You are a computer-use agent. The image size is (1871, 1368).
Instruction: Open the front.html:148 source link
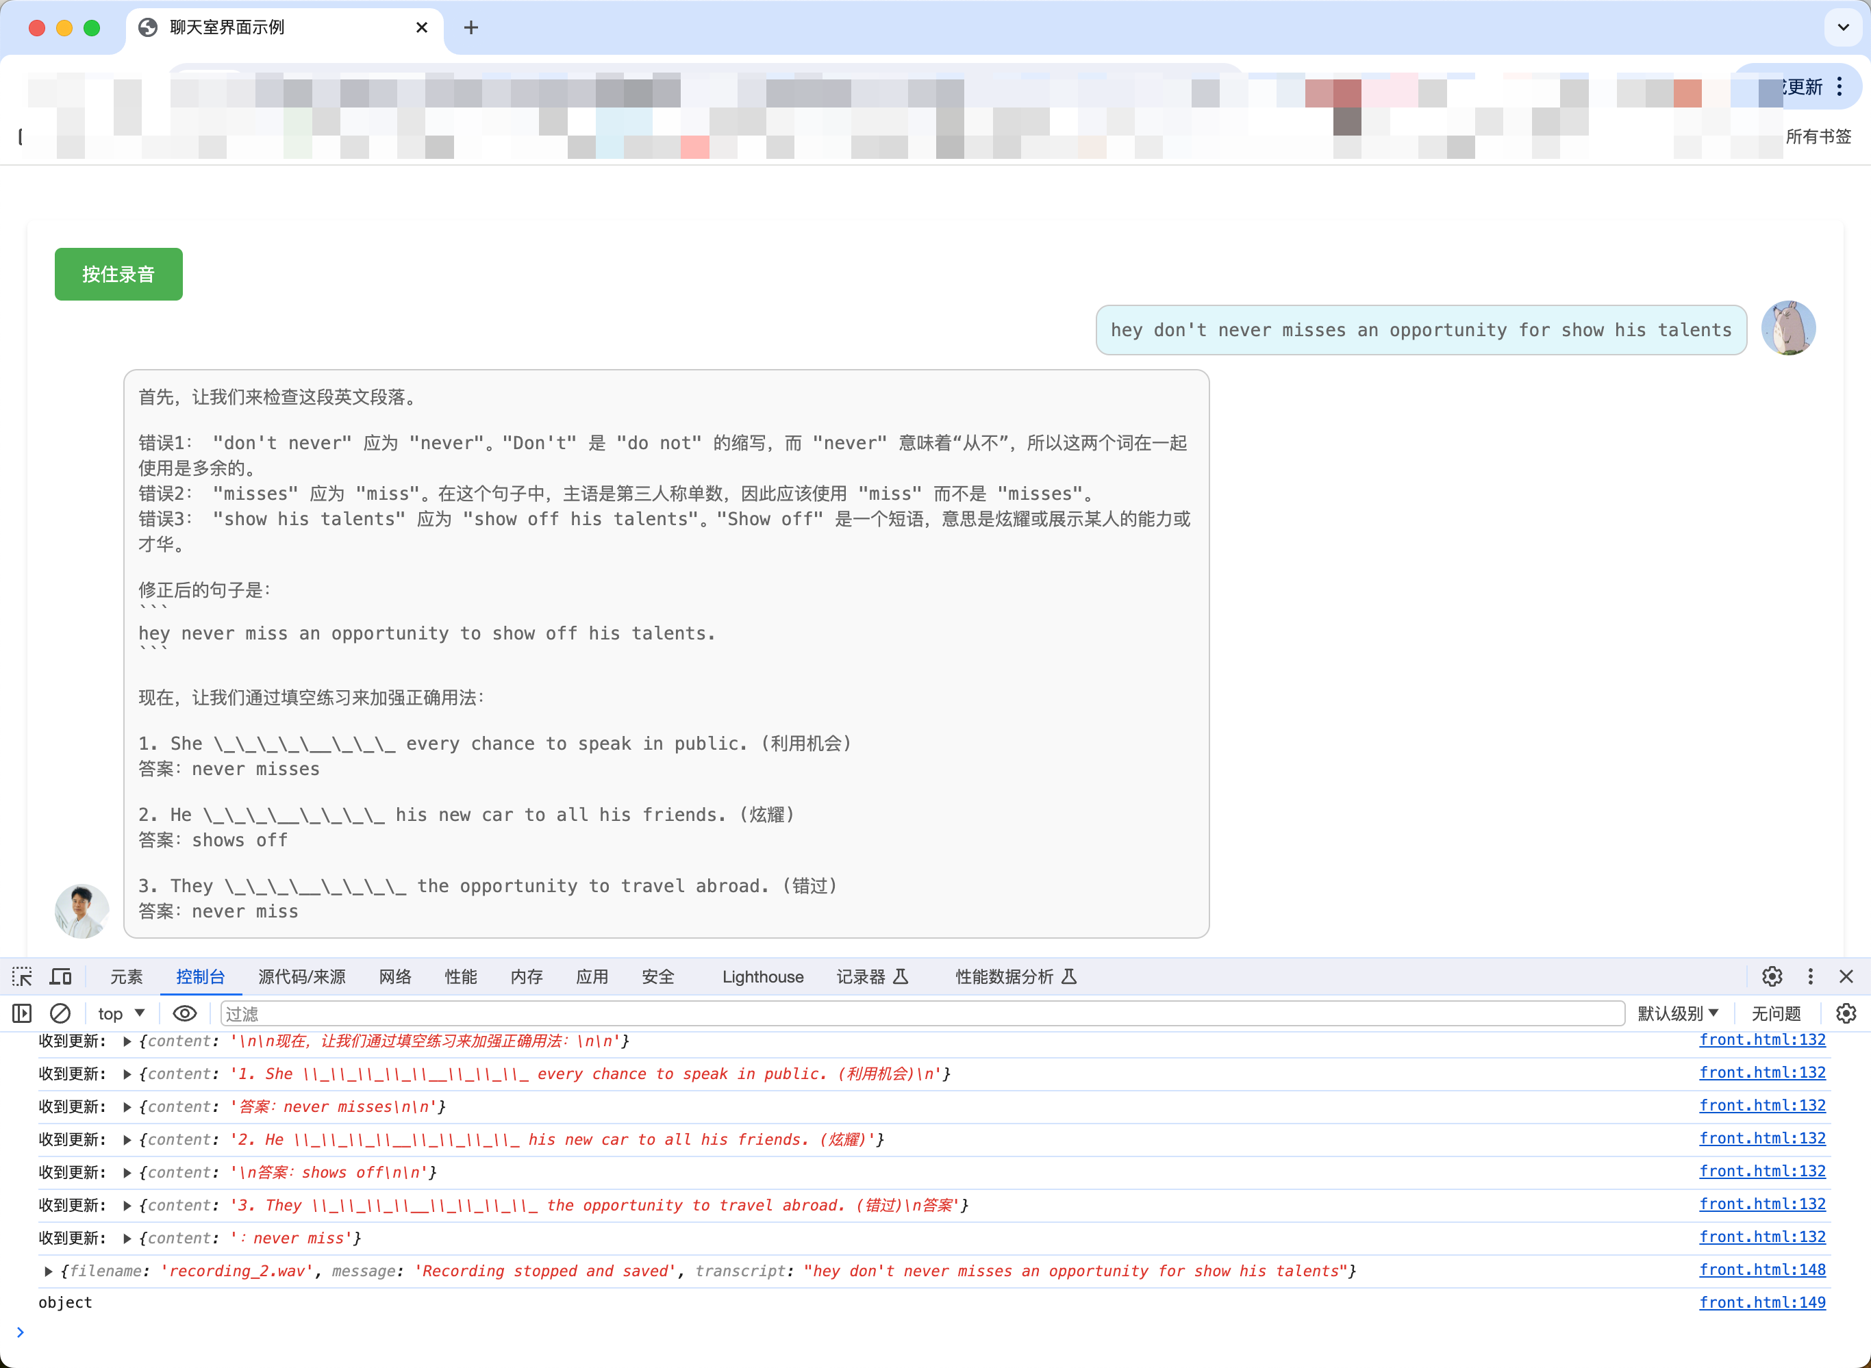(1761, 1269)
